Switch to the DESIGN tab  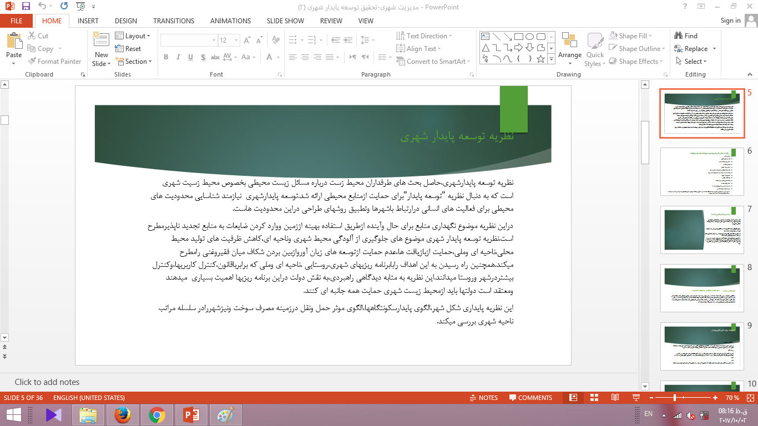126,21
